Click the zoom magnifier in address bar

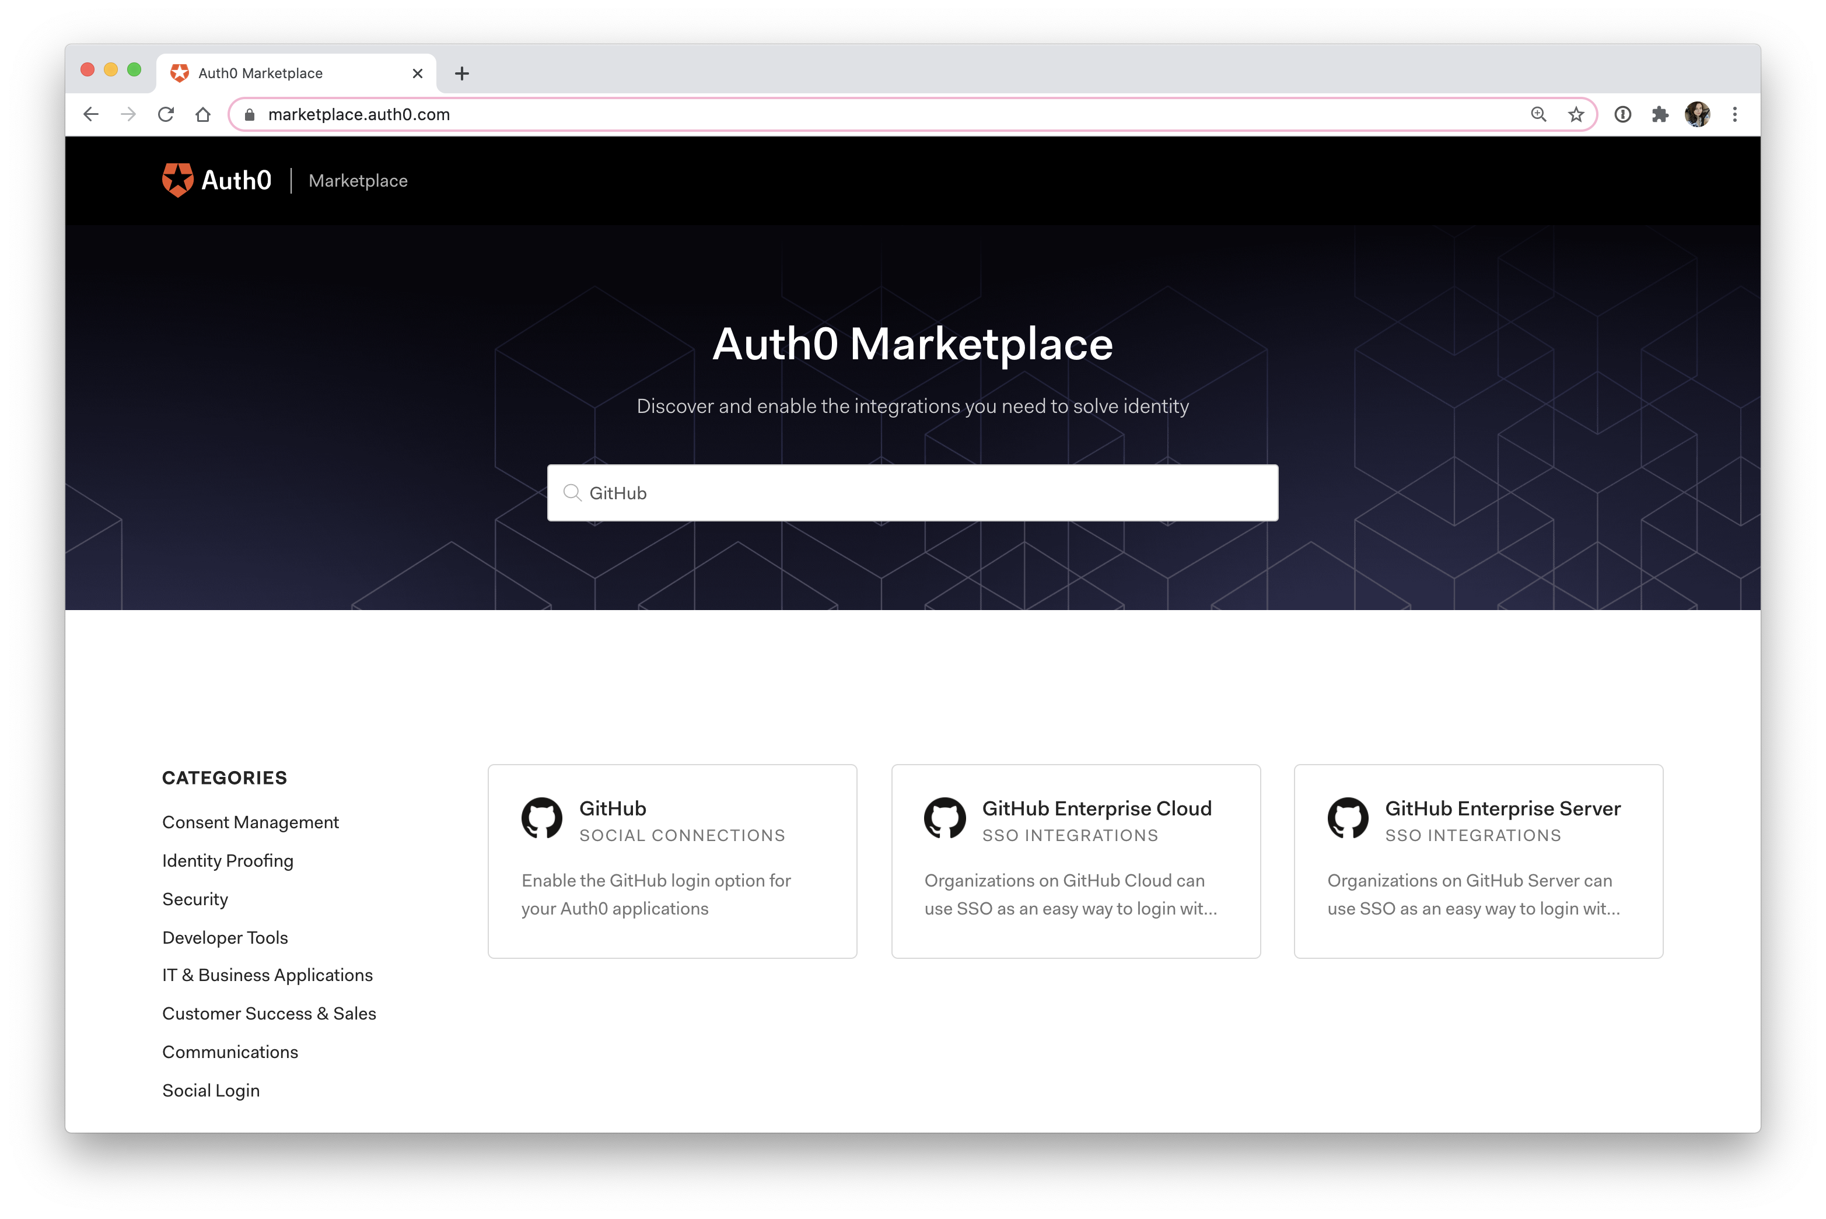[1538, 115]
